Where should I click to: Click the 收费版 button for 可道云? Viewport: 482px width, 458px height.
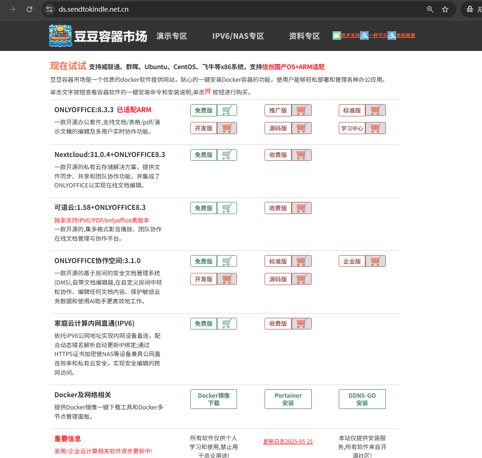click(278, 208)
